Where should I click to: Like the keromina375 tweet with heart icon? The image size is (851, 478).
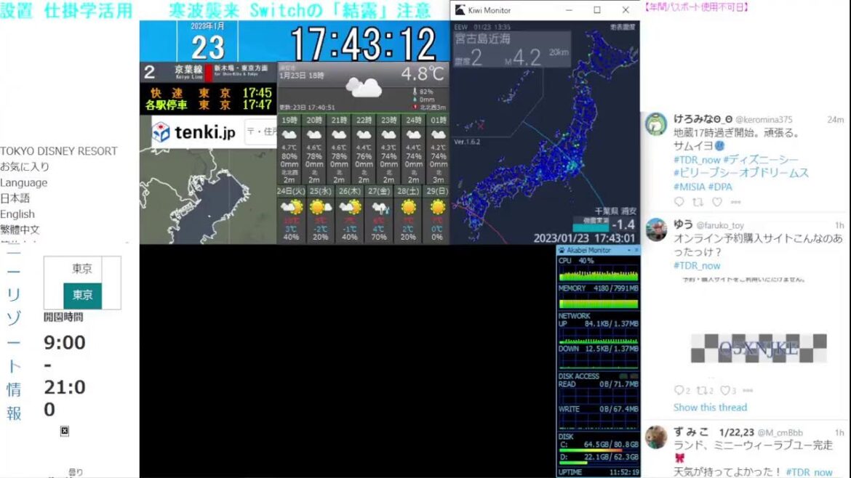point(716,202)
